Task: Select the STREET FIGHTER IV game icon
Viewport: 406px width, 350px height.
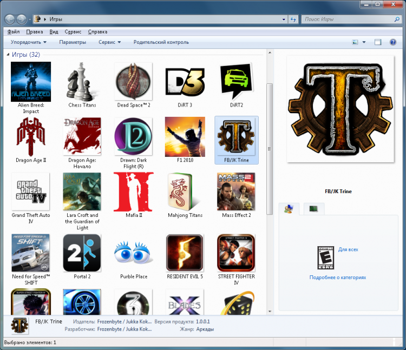Action: 237,253
